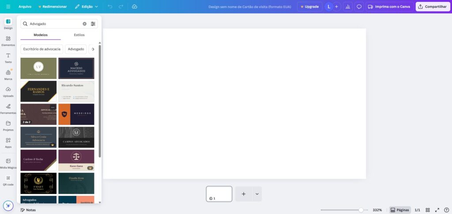Open the Uploads sidebar panel
The width and height of the screenshot is (452, 214).
(8, 92)
